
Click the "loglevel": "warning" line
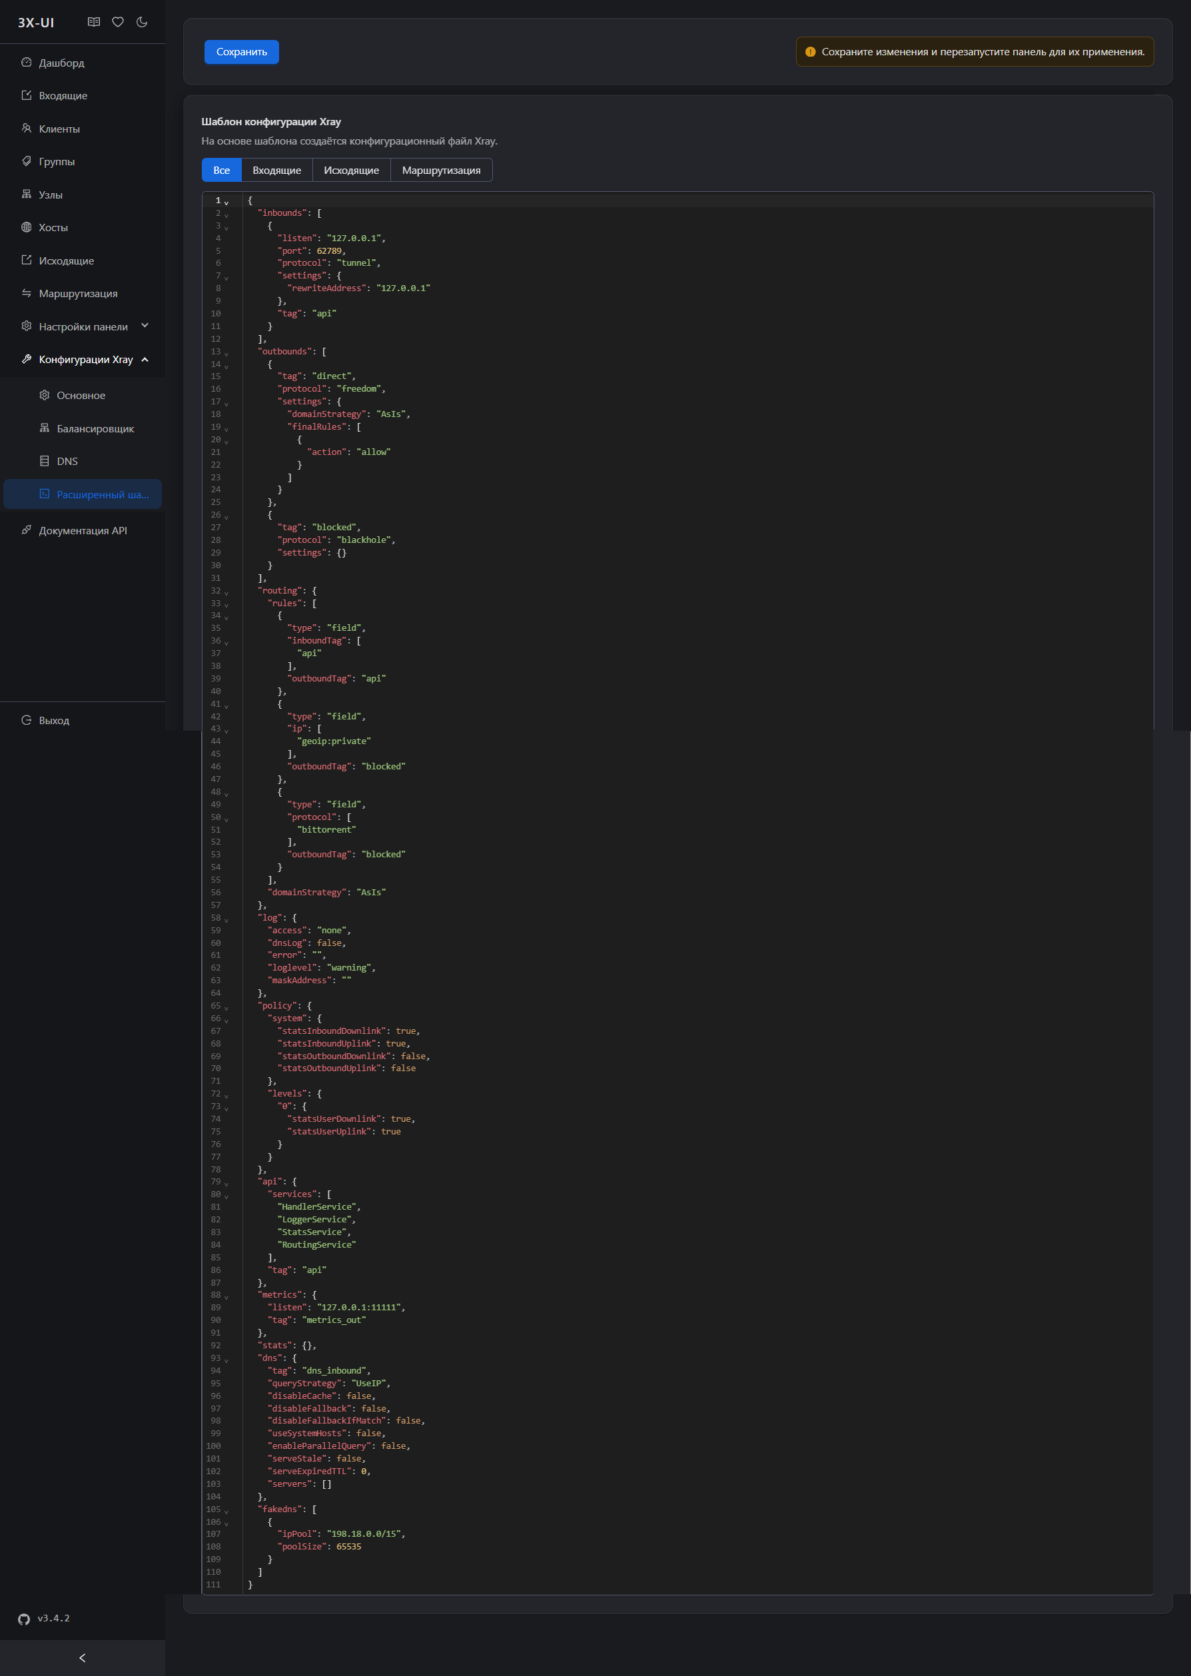(x=321, y=968)
